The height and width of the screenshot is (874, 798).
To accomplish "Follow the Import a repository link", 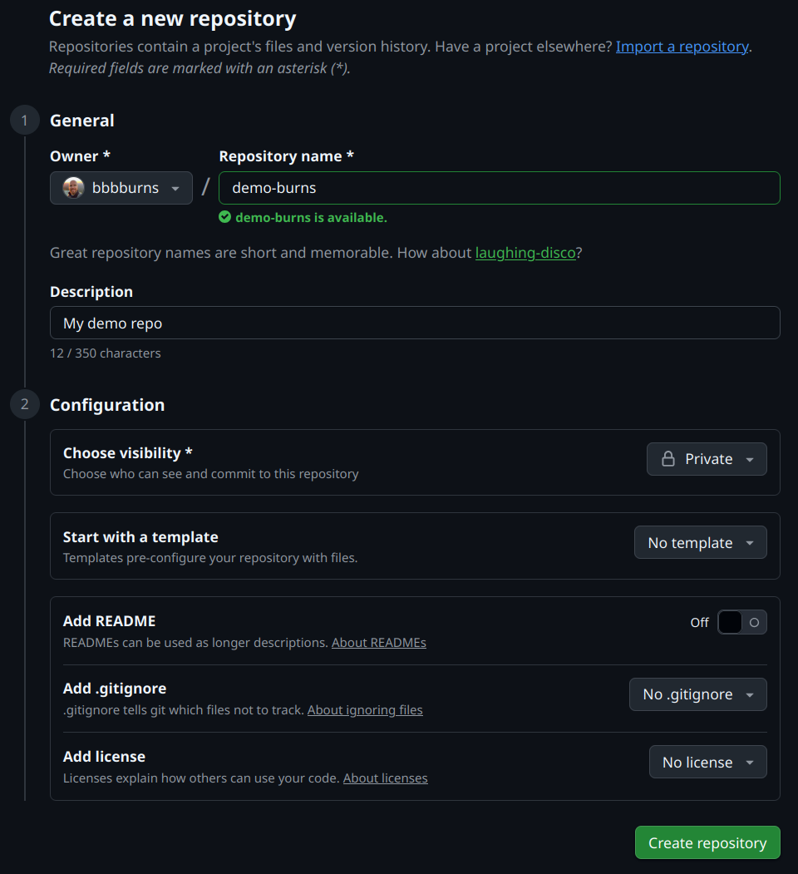I will tap(682, 47).
